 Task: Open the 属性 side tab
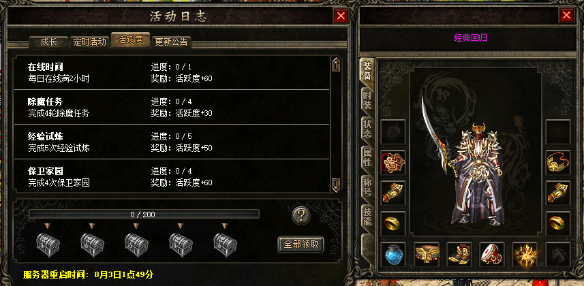(x=367, y=157)
